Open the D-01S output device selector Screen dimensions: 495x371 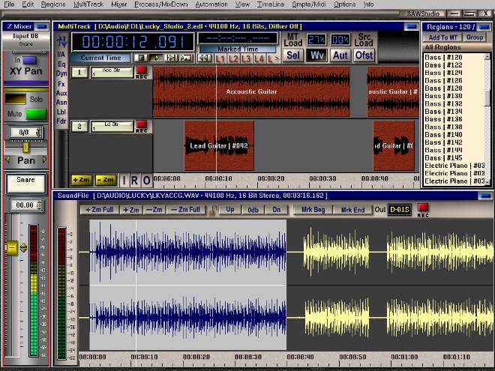(x=399, y=210)
